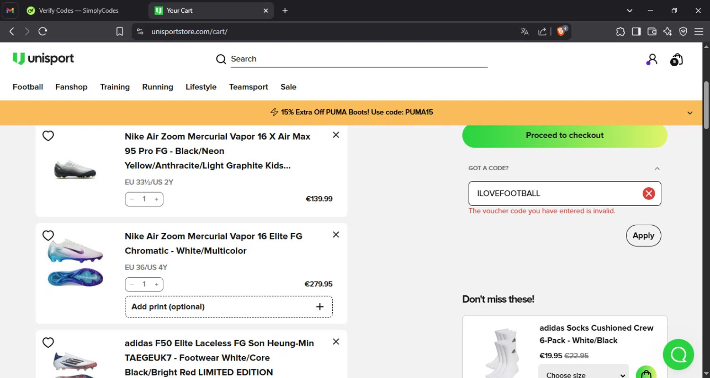Open Brave Shields icon
710x378 pixels.
(562, 31)
